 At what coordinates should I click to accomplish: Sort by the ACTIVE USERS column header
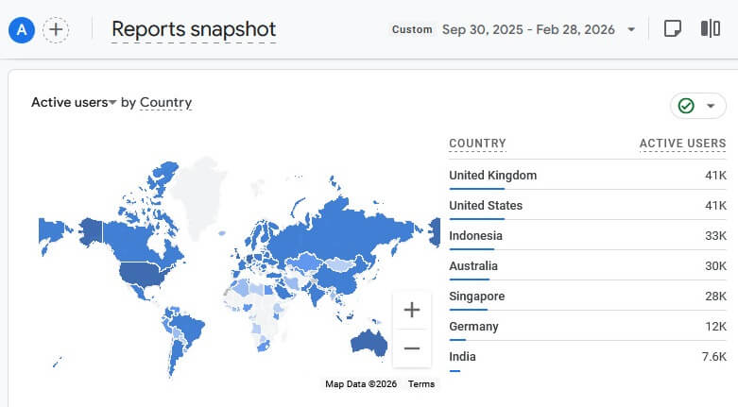(x=682, y=144)
